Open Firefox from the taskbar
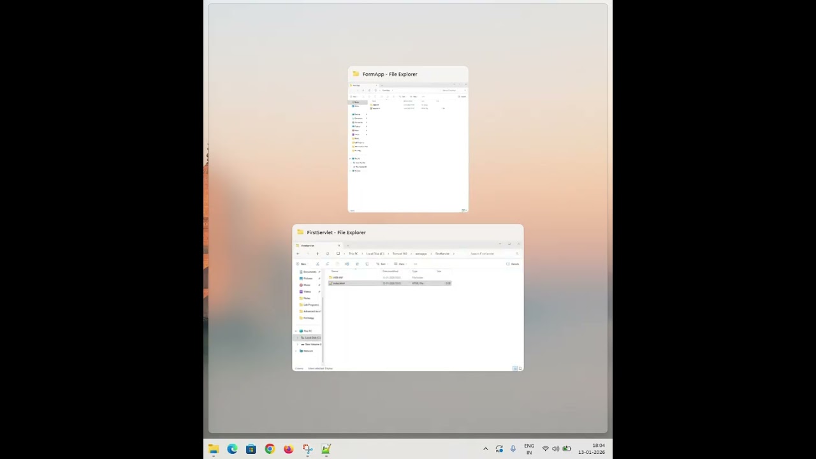This screenshot has height=459, width=816. (289, 449)
